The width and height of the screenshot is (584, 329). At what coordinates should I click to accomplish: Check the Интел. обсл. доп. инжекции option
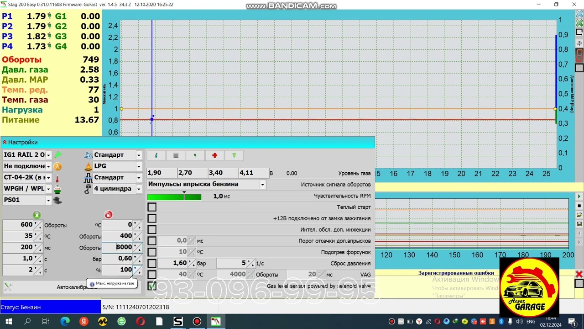152,229
